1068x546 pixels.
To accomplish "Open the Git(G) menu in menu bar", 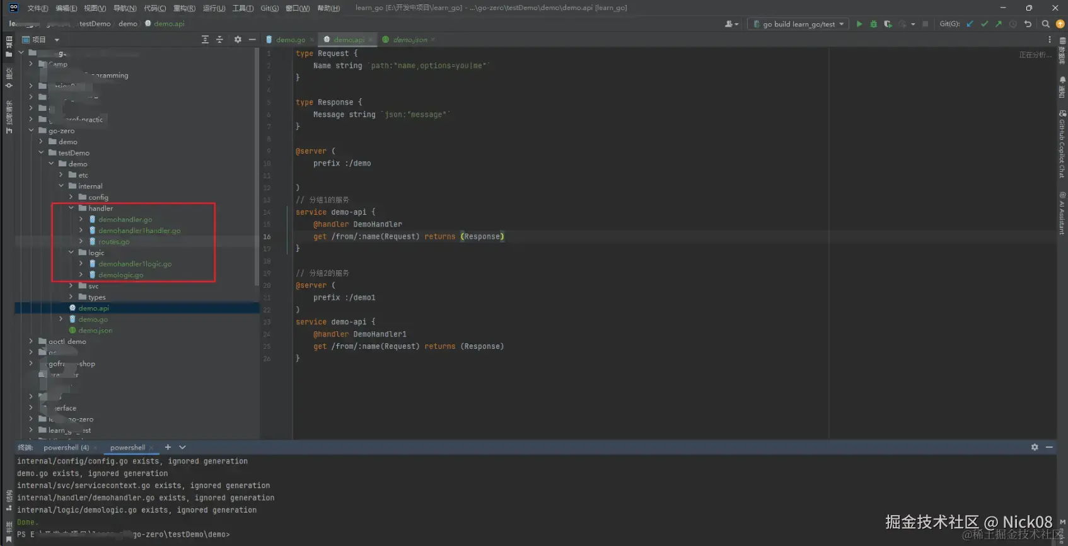I will 269,8.
